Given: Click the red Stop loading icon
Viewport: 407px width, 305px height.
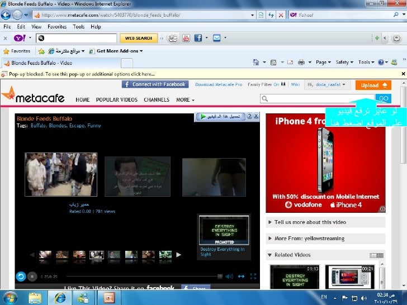Looking at the screenshot, I should 281,15.
